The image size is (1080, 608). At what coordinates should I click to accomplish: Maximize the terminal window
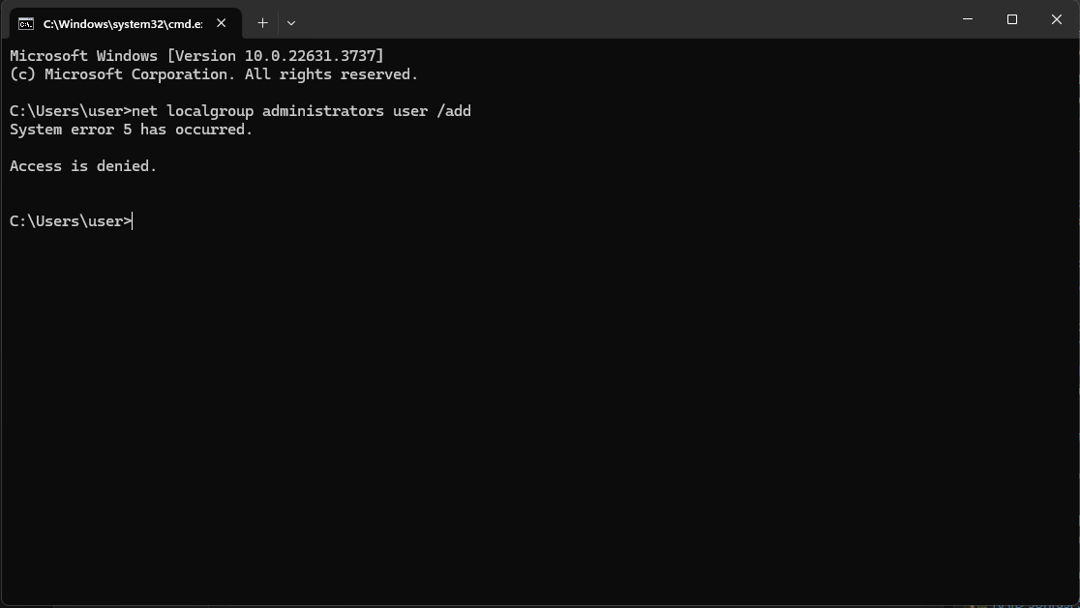[x=1012, y=19]
